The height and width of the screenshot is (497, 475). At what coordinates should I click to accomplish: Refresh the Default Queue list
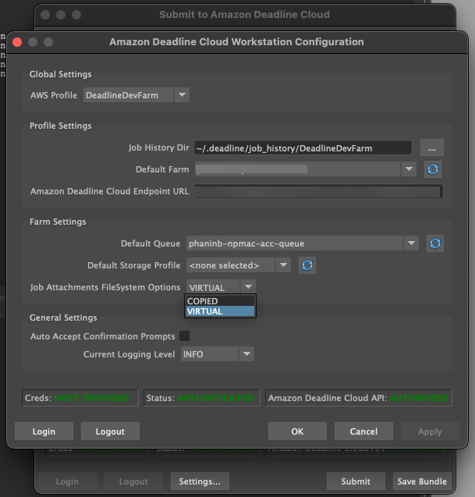(434, 243)
